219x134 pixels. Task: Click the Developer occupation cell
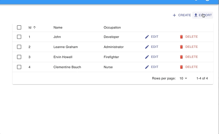[111, 37]
